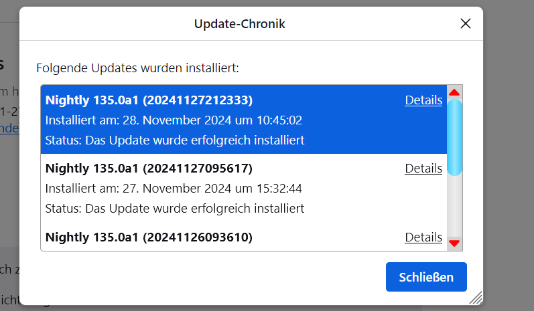Viewport: 534px width, 311px height.
Task: Select the Nightly 135.0a1 (20241127095617) entry title
Action: [x=149, y=169]
